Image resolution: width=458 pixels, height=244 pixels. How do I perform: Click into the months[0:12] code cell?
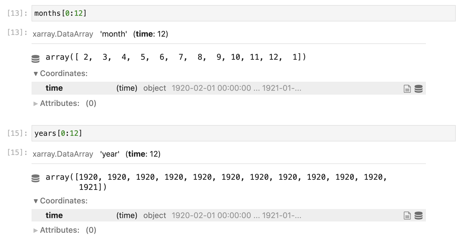pos(243,13)
